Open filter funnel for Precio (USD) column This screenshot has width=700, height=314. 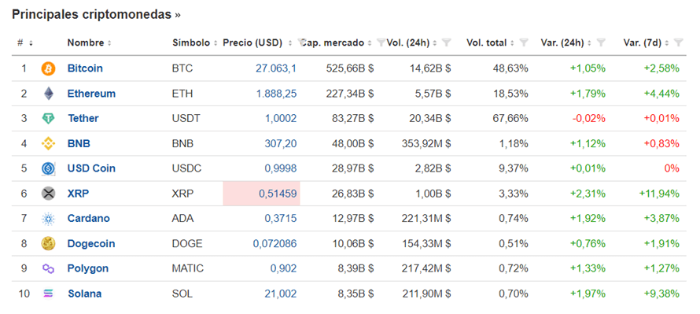click(302, 42)
